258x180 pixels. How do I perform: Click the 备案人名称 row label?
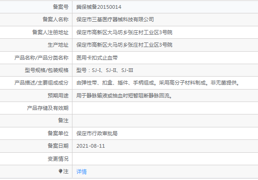point(55,19)
